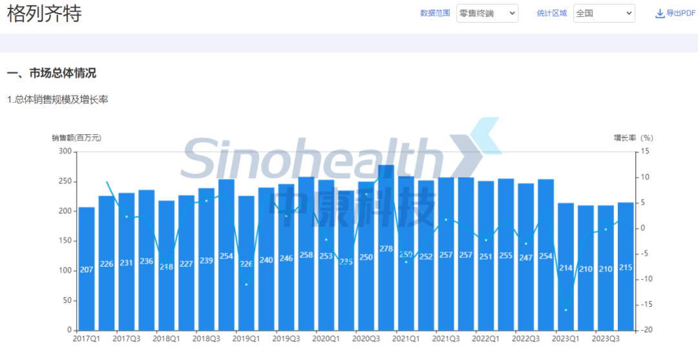Screen dimensions: 698x347
Task: Click the lowest growth-rate point in 2023Q1
Action: (x=566, y=310)
